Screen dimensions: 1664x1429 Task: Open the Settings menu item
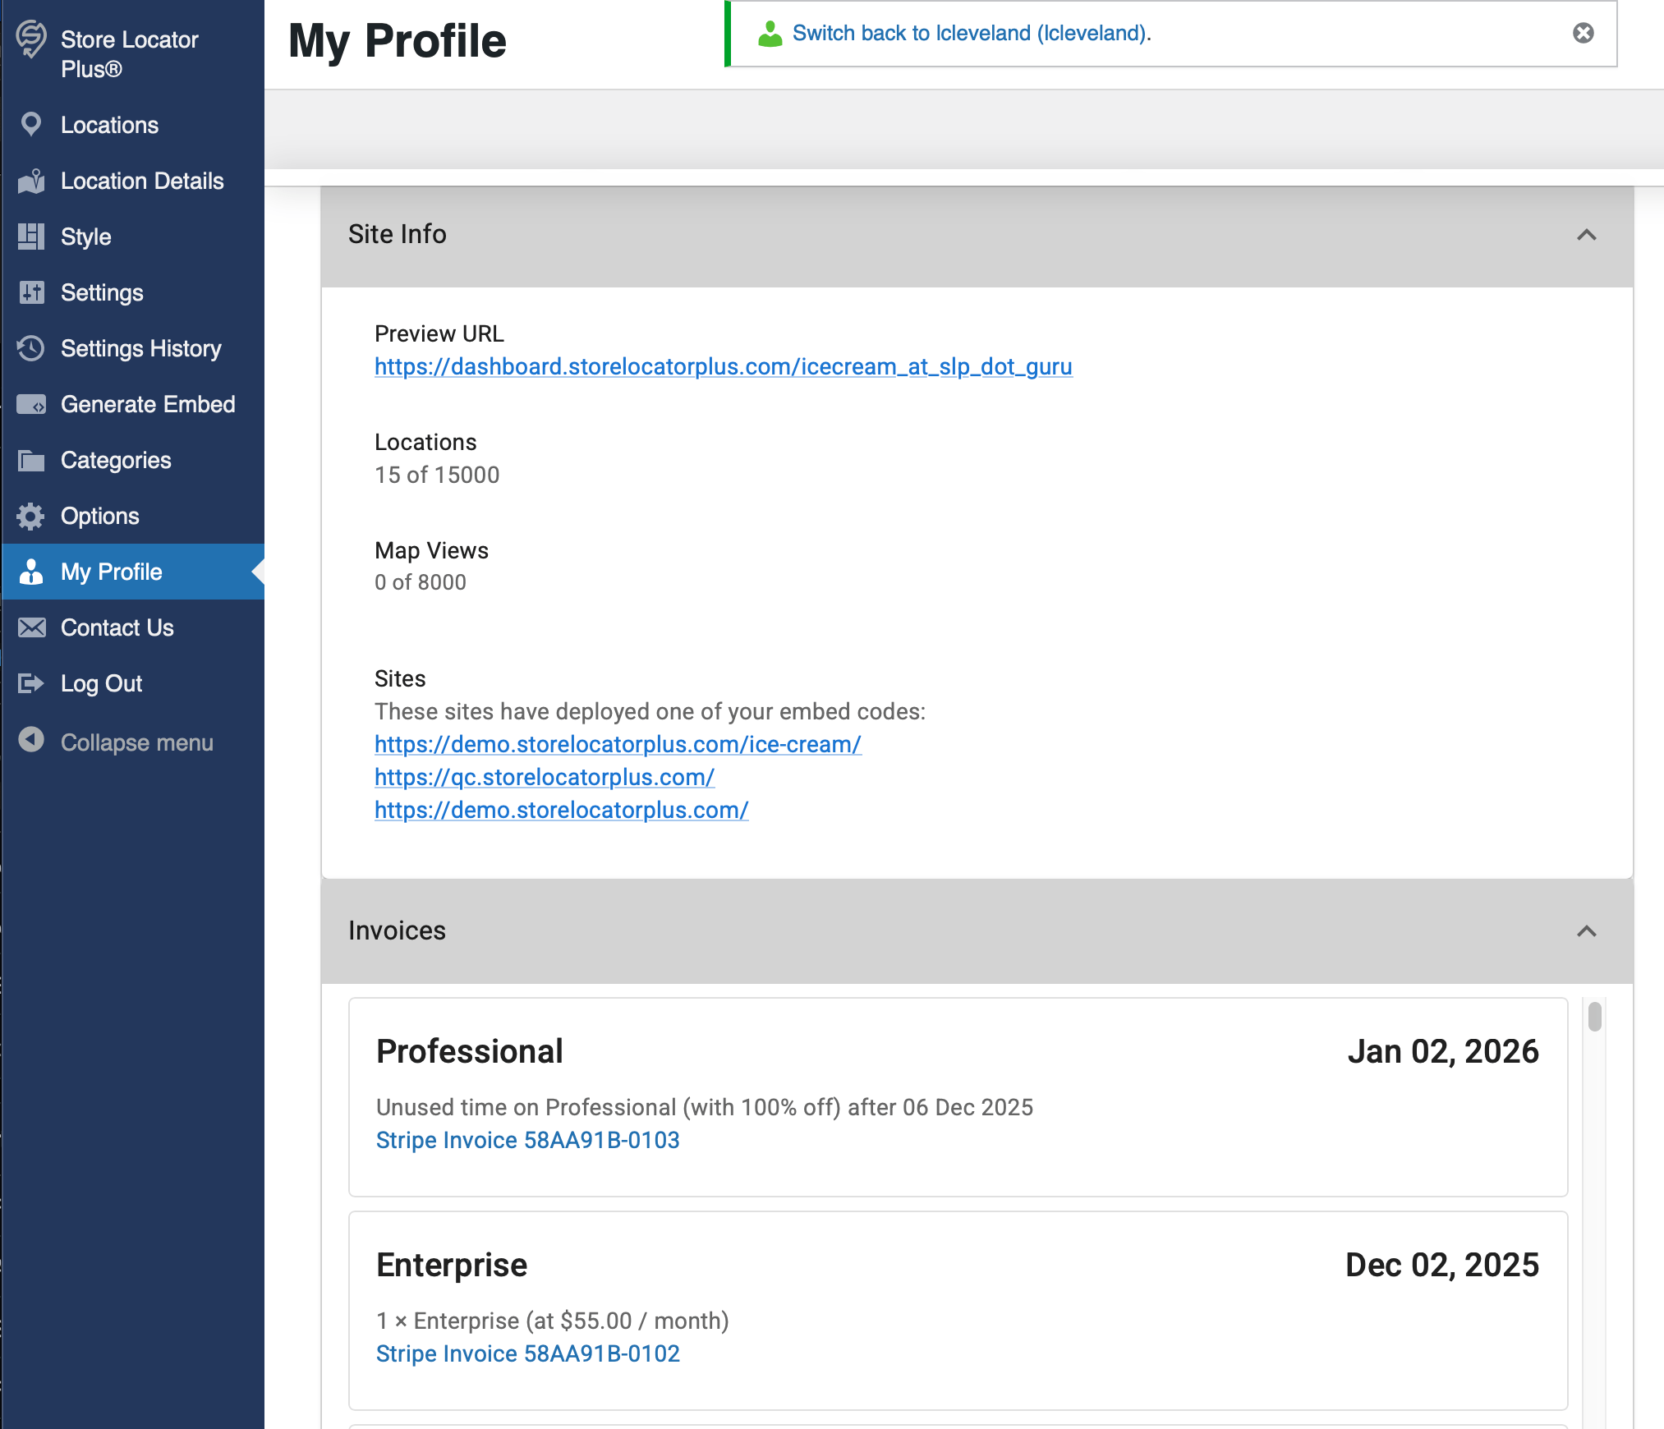102,292
